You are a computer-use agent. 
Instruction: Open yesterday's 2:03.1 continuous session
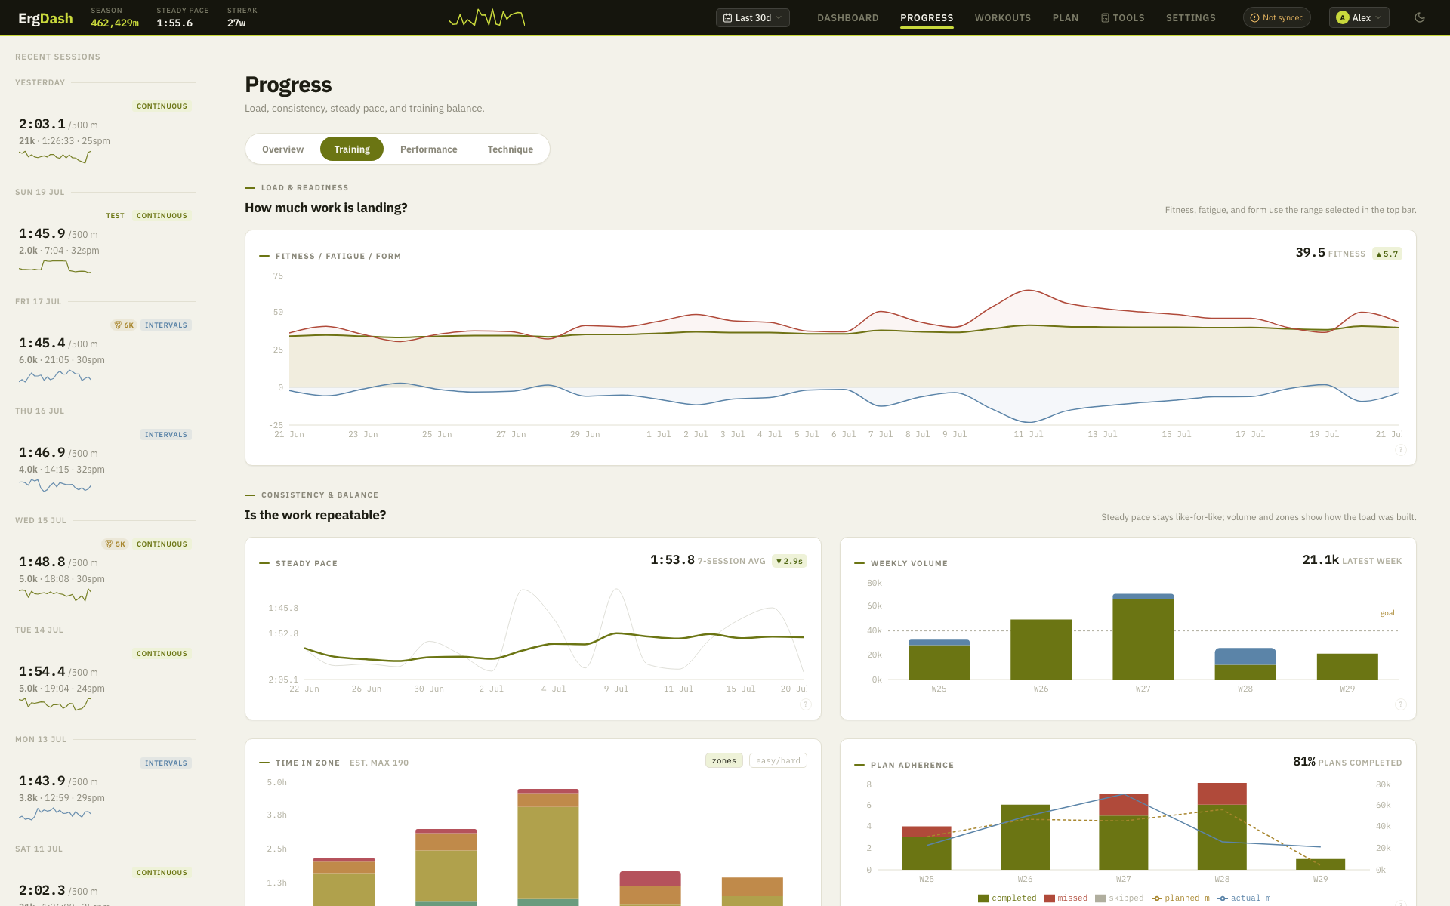click(x=105, y=133)
